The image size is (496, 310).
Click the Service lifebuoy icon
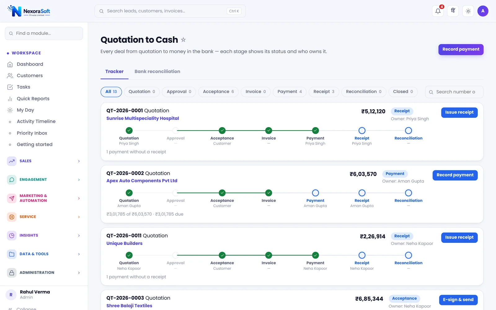tap(12, 217)
